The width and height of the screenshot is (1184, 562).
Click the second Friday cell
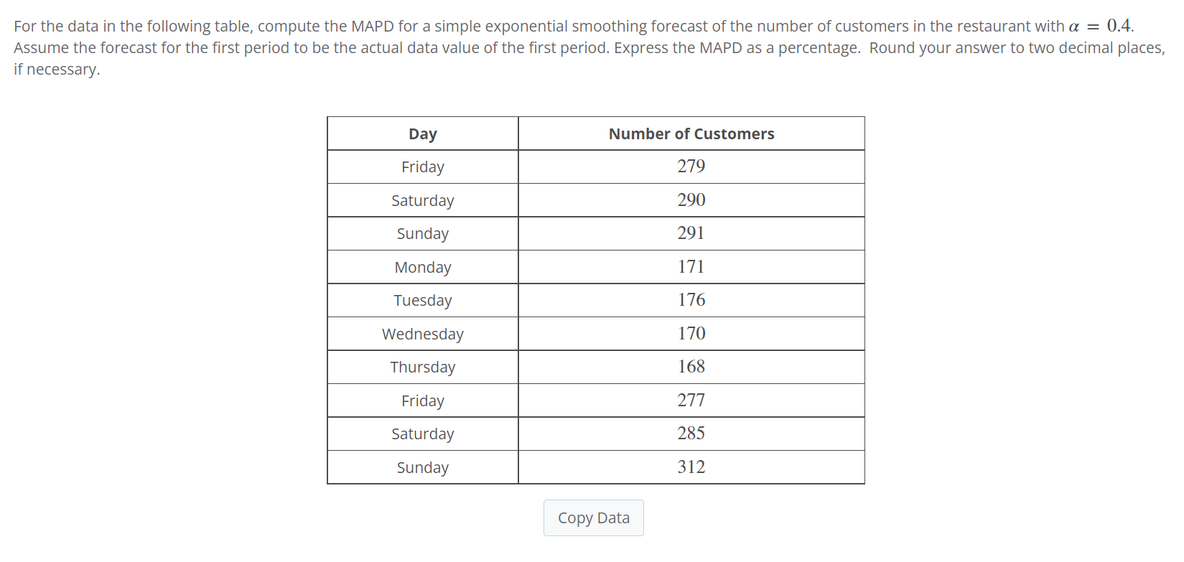[423, 400]
